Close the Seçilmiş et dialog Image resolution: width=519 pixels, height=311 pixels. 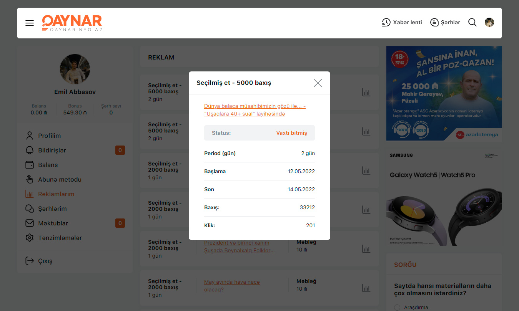pyautogui.click(x=318, y=83)
